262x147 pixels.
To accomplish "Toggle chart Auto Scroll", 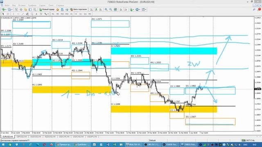I will click(x=121, y=9).
